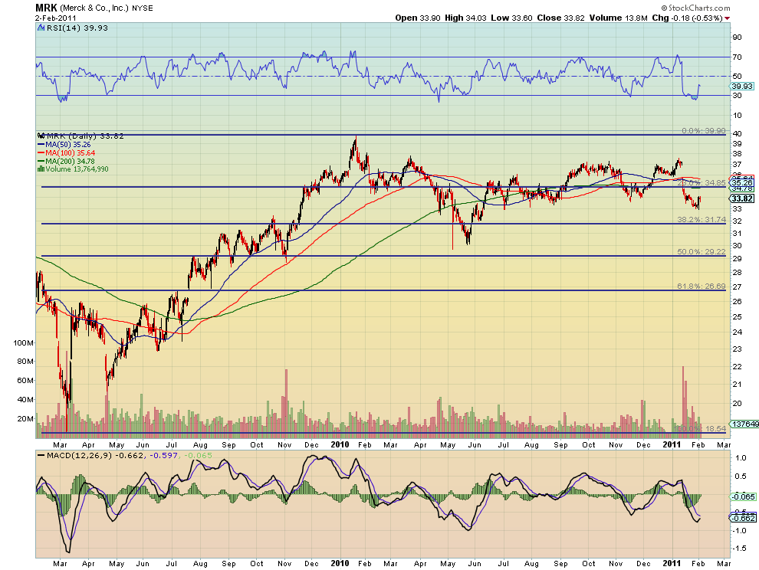Viewport: 759px width, 570px height.
Task: Click the black MACD legend line marker
Action: 41,456
